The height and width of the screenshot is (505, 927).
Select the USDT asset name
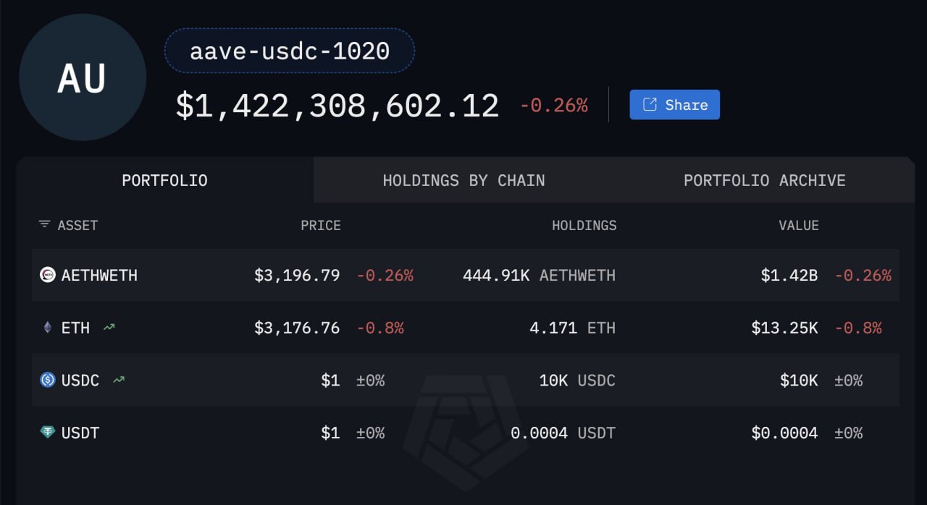[x=80, y=433]
